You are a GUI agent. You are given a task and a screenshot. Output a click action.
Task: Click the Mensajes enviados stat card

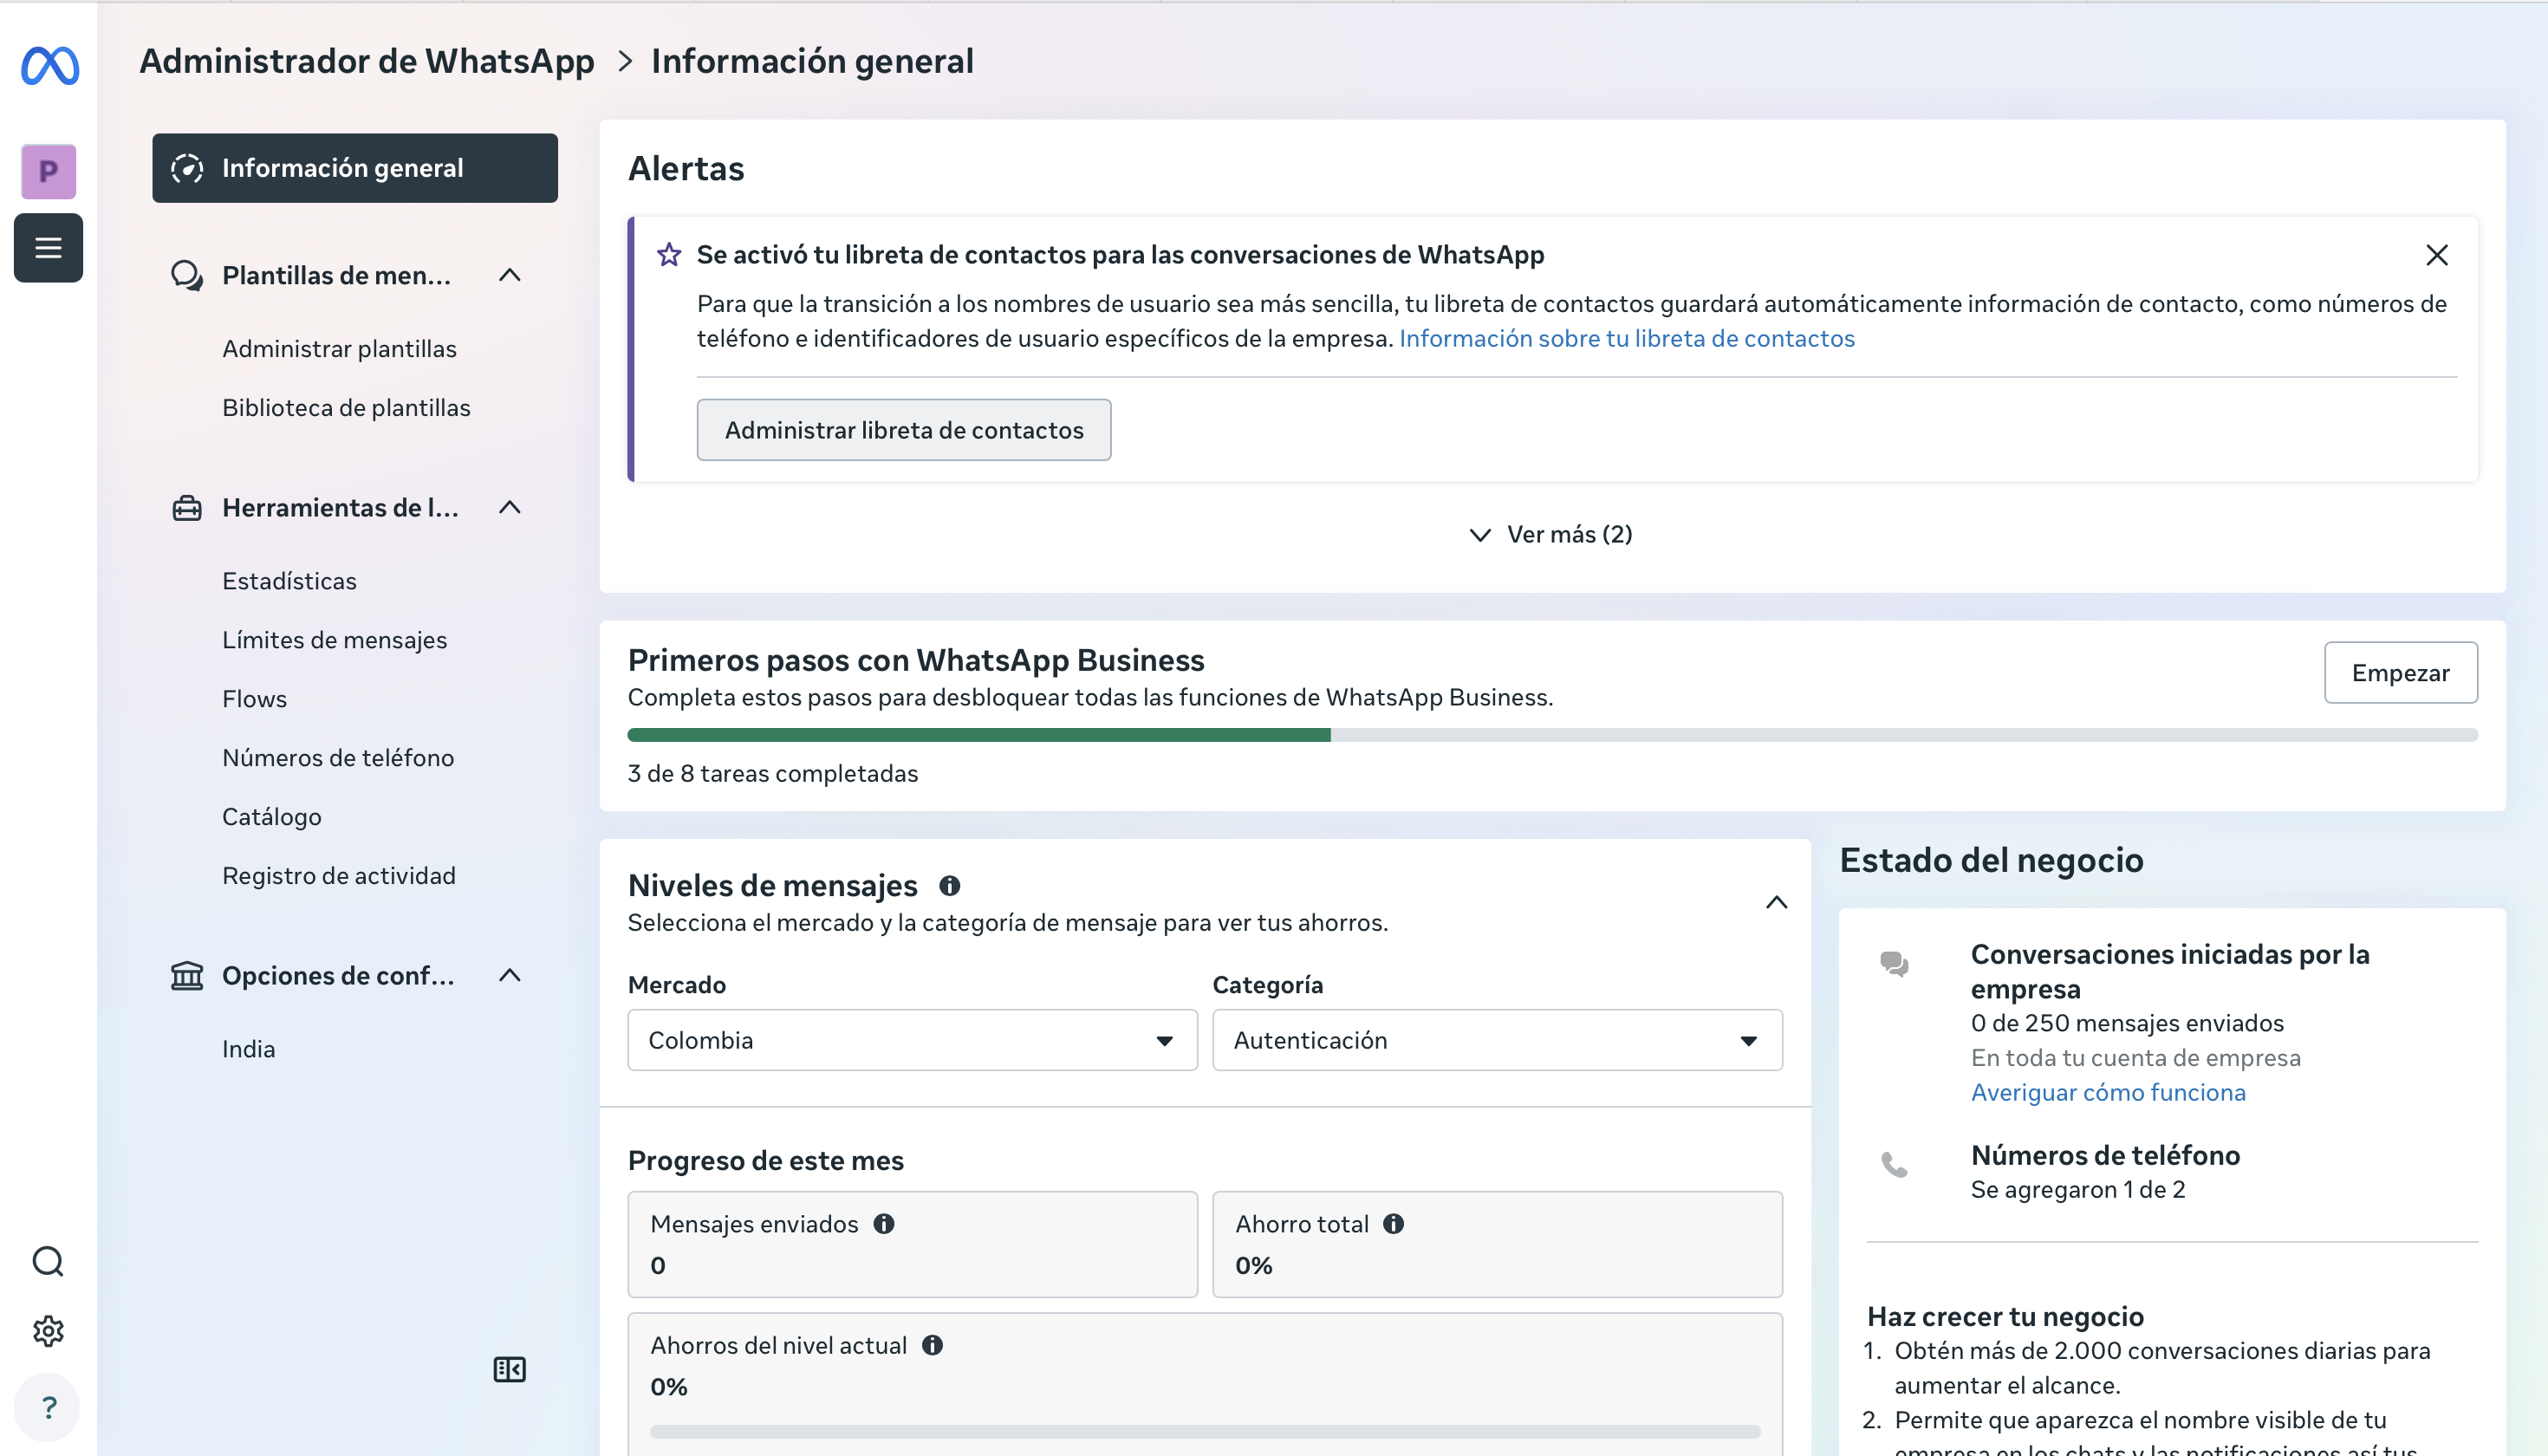coord(912,1244)
